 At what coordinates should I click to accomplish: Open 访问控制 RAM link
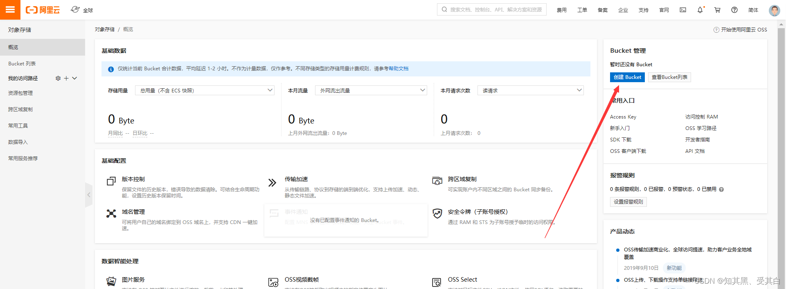click(x=702, y=116)
